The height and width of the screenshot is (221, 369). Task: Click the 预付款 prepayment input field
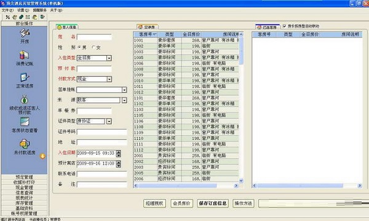[x=94, y=69]
